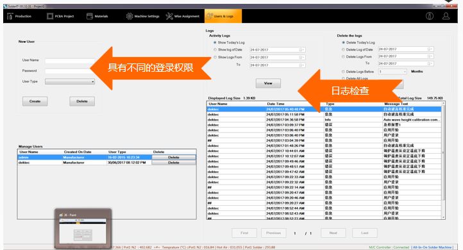Select Show Today's Log radio button
Viewport: 463px width, 250px height.
[215, 42]
